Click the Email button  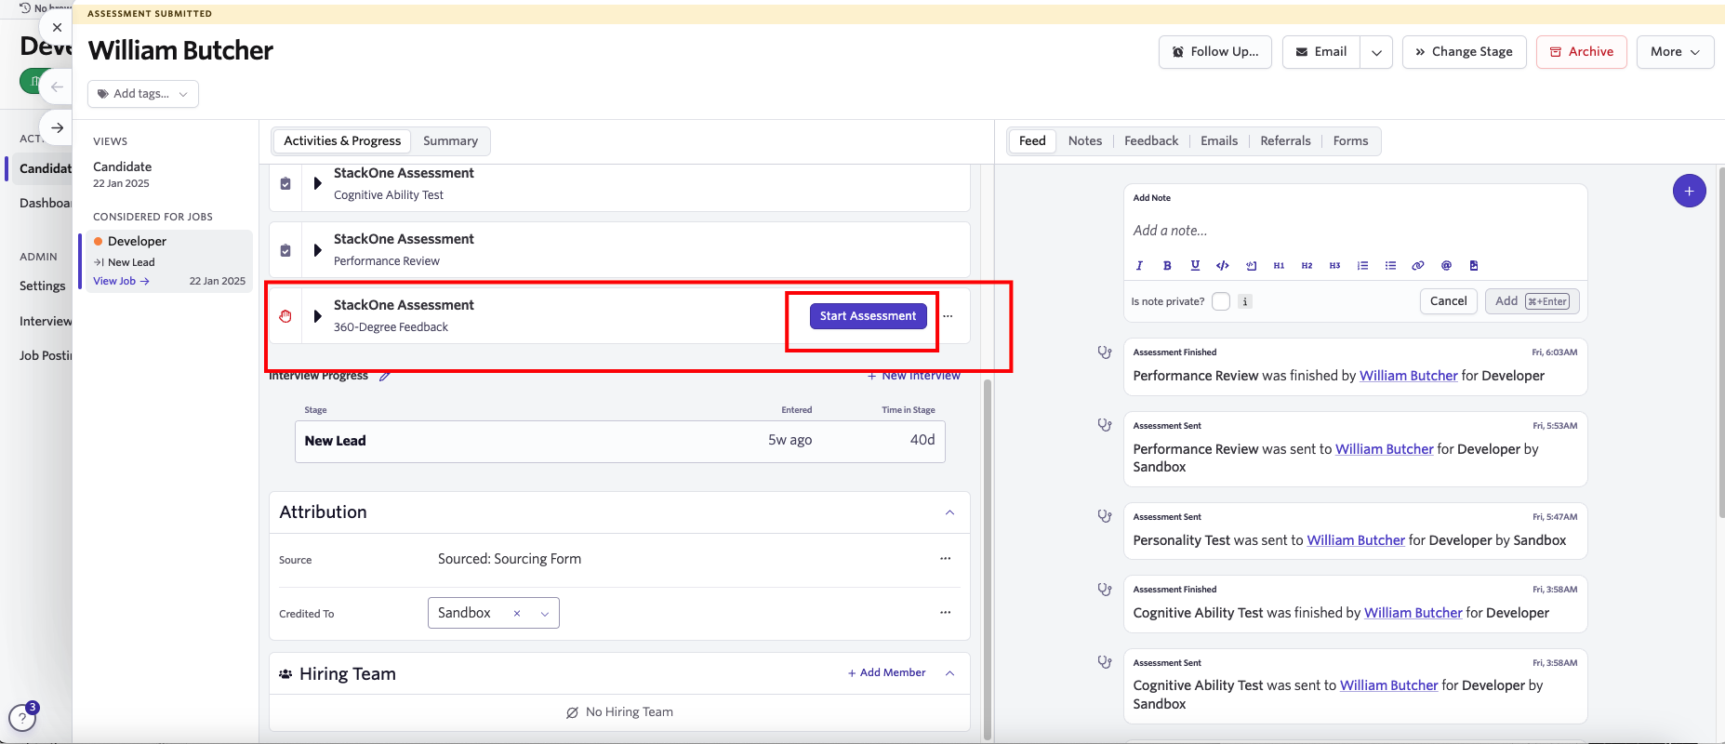coord(1321,52)
